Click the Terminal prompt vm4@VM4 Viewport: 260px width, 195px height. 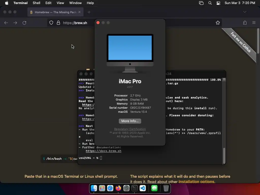tap(85, 158)
